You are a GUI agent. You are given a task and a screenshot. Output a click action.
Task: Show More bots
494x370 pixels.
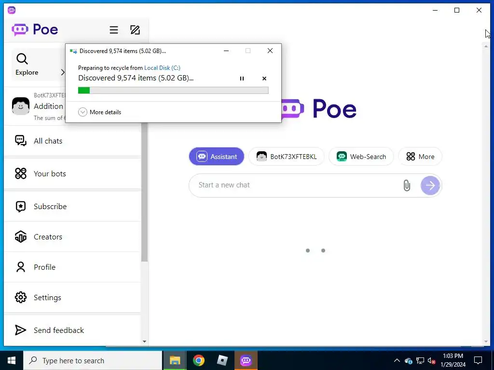coord(420,157)
